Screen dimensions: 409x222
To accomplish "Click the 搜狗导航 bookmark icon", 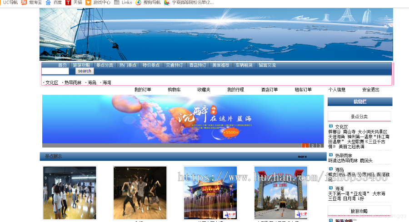I will pos(139,3).
